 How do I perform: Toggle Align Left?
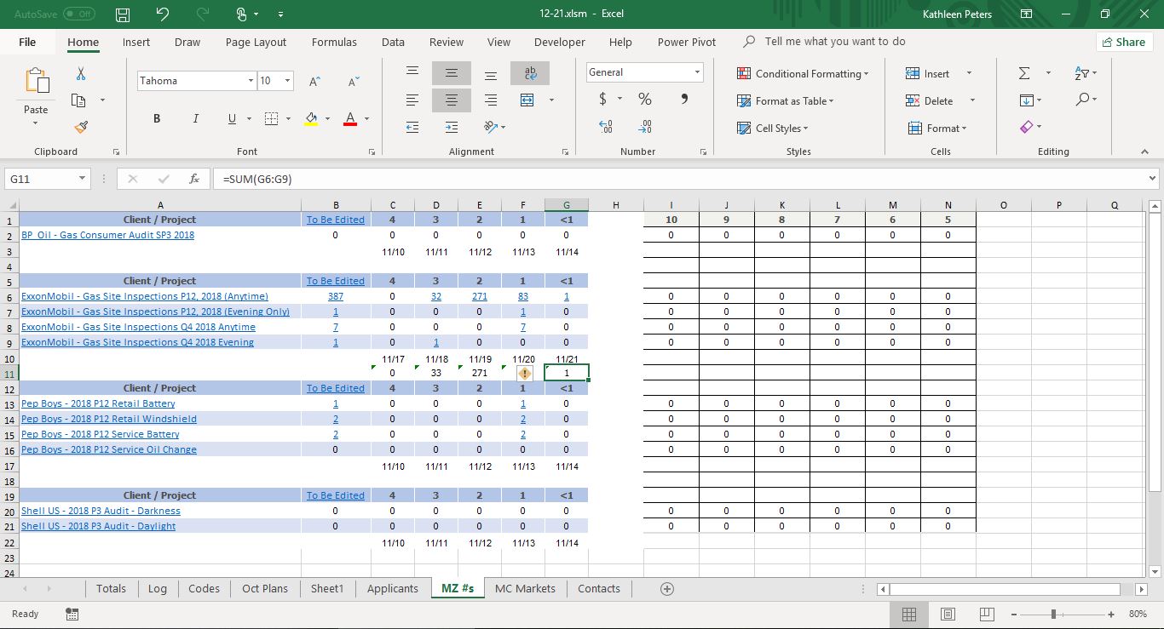pos(412,100)
